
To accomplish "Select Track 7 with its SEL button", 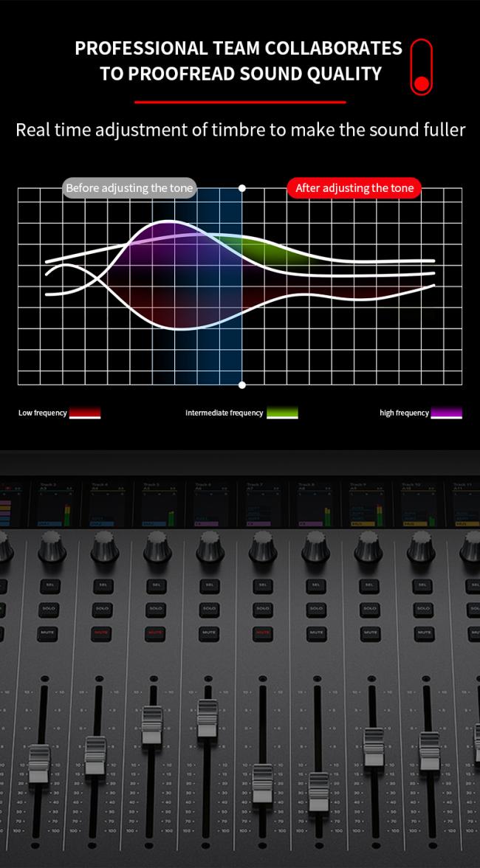I will [262, 585].
